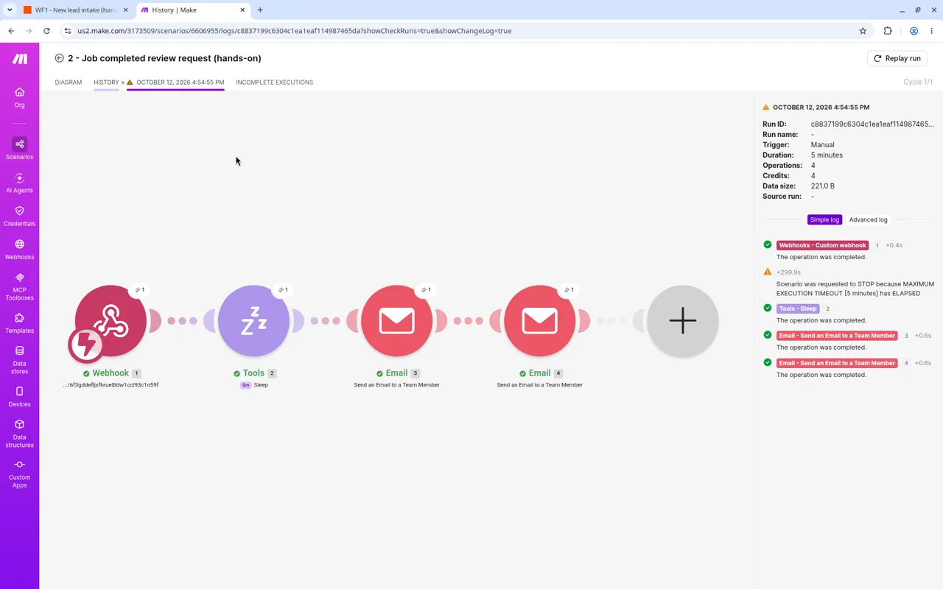Click the browser address bar
This screenshot has width=943, height=589.
[464, 31]
